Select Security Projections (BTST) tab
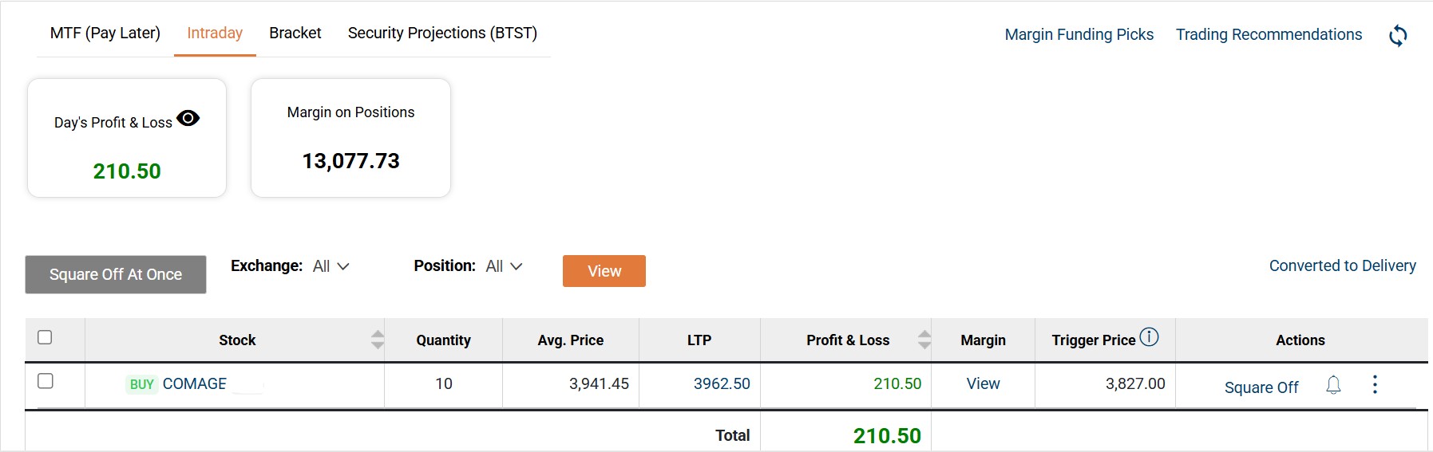Screen dimensions: 1433x452 [x=442, y=33]
